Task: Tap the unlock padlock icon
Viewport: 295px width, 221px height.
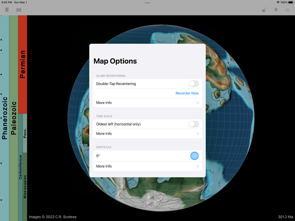Action: pos(265,10)
